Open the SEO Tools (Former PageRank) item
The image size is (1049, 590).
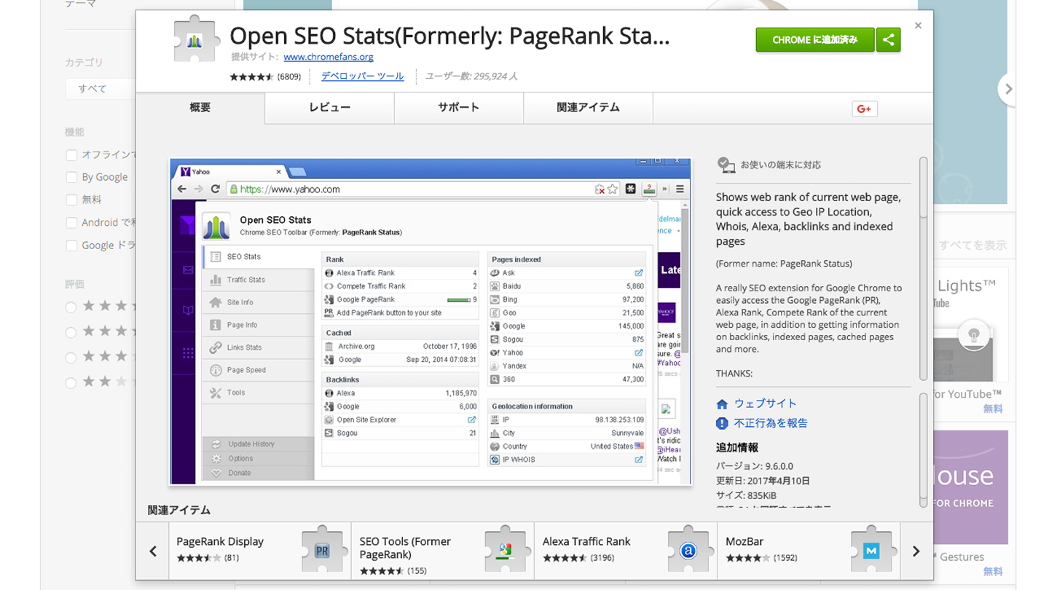pos(443,551)
